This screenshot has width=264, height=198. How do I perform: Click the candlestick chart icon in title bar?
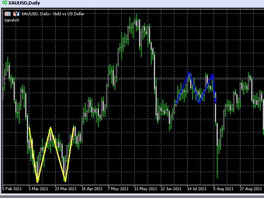[4, 3]
